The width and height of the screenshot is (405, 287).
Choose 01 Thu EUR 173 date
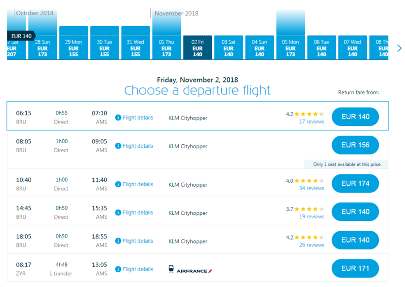pyautogui.click(x=166, y=47)
